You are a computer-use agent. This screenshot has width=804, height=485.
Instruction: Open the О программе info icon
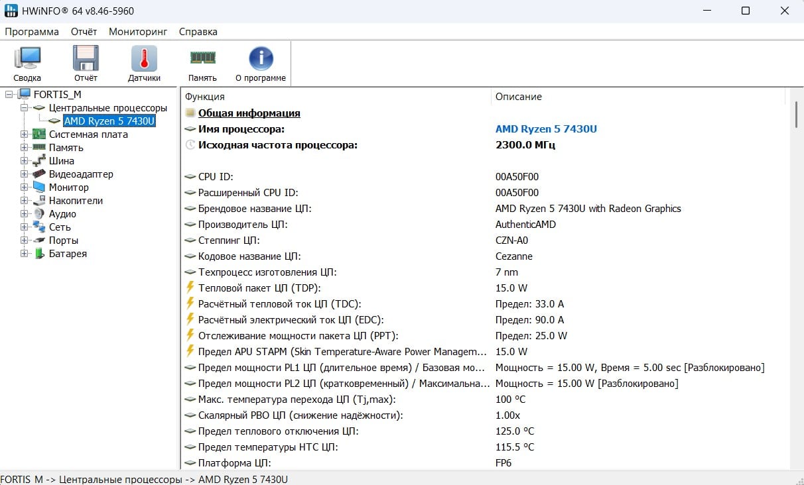pos(261,58)
